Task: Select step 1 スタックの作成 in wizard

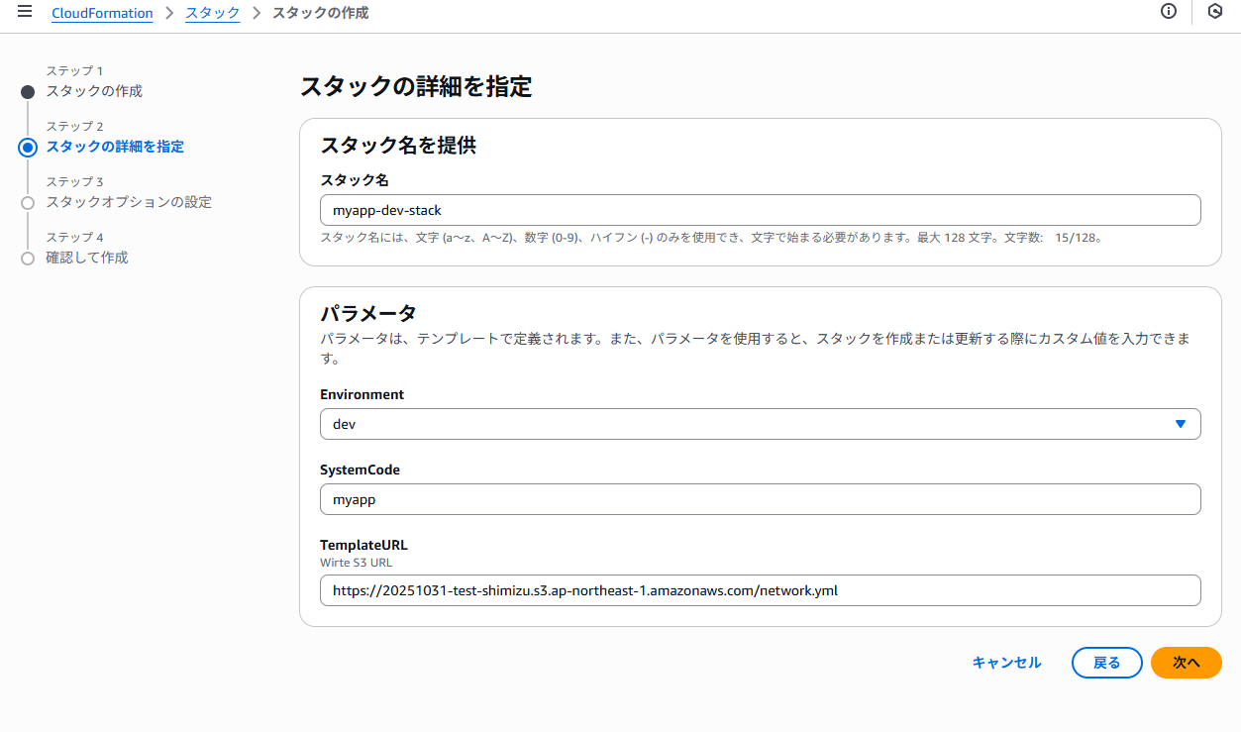Action: 94,91
